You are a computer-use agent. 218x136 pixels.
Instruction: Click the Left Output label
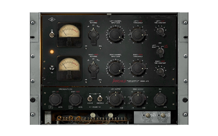tap(116, 89)
